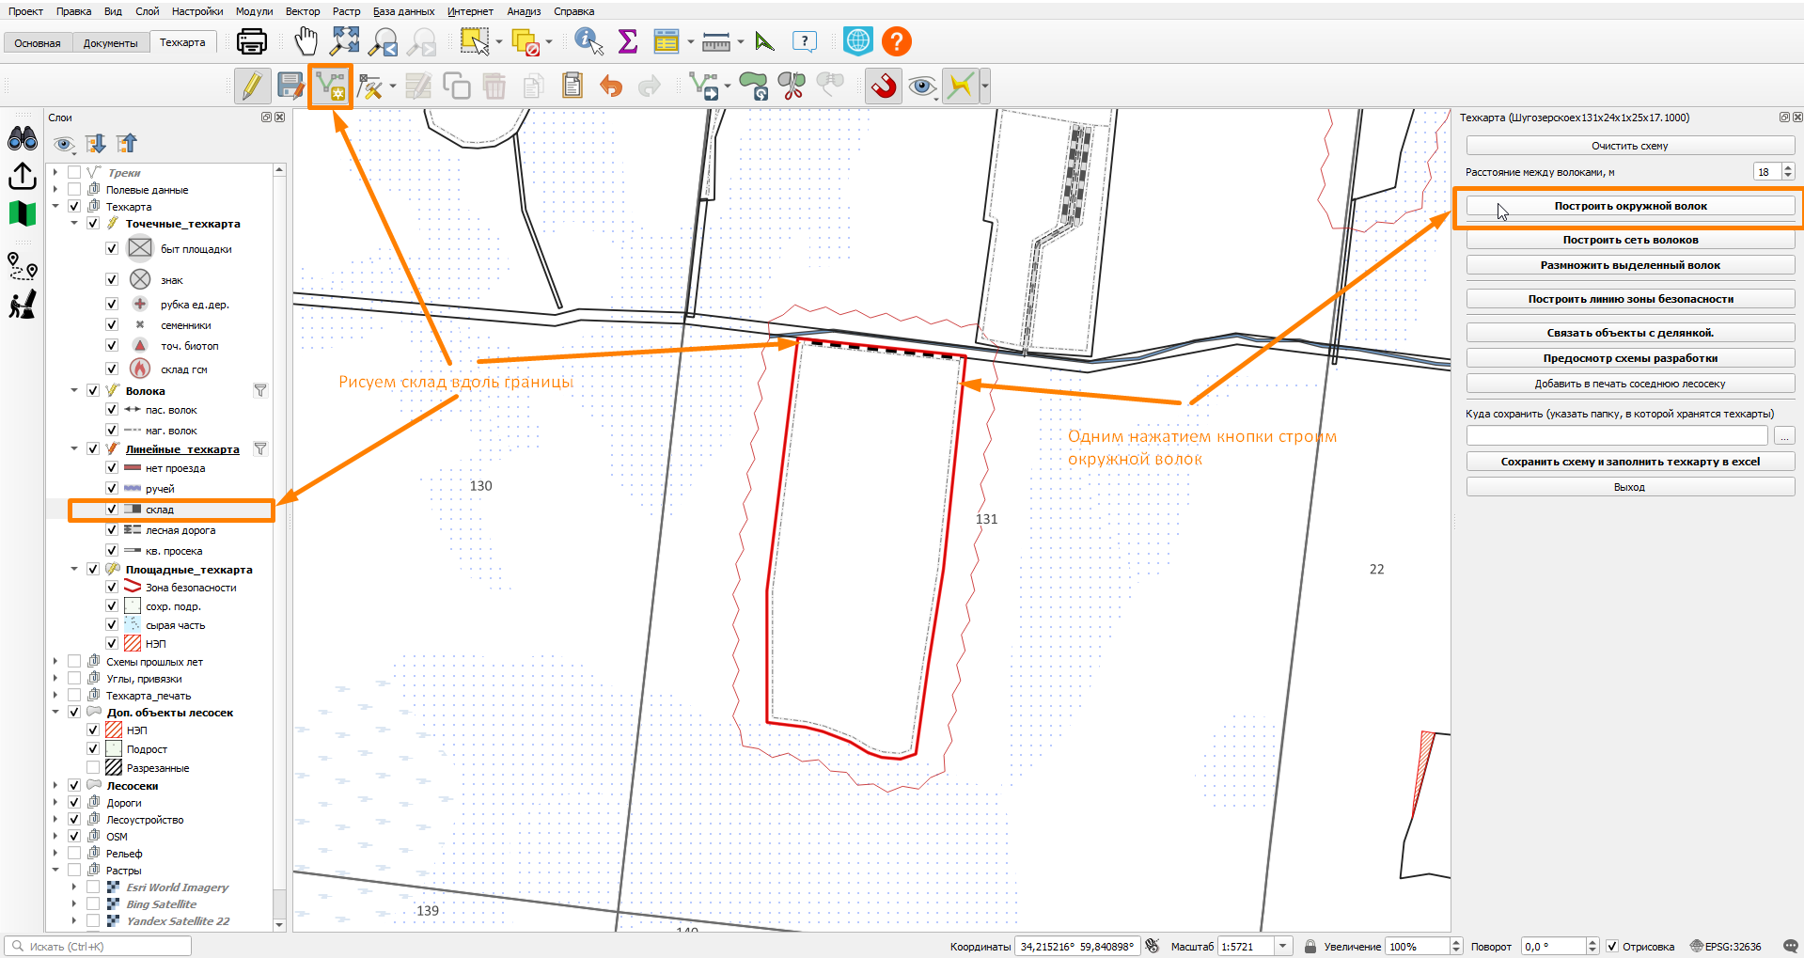The image size is (1804, 958).
Task: Expand the Лесосеки group
Action: [x=55, y=786]
